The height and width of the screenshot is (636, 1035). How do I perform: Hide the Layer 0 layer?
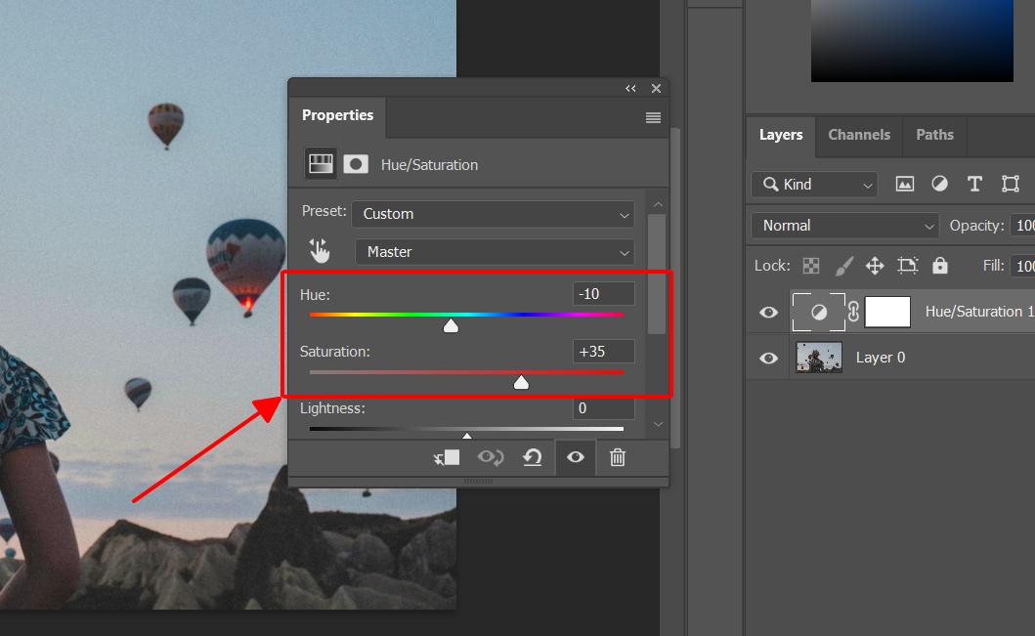pos(768,357)
